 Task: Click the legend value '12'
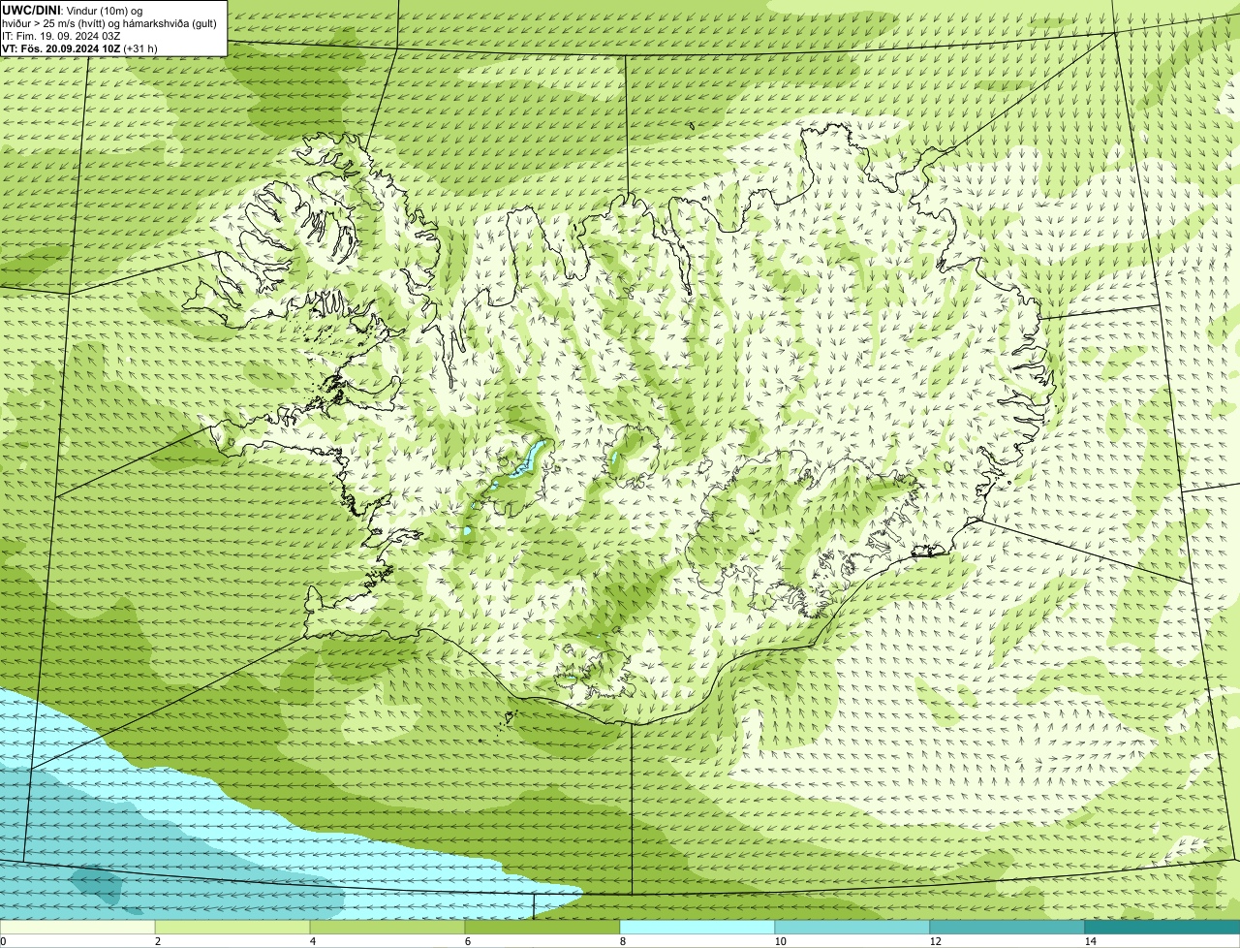935,941
